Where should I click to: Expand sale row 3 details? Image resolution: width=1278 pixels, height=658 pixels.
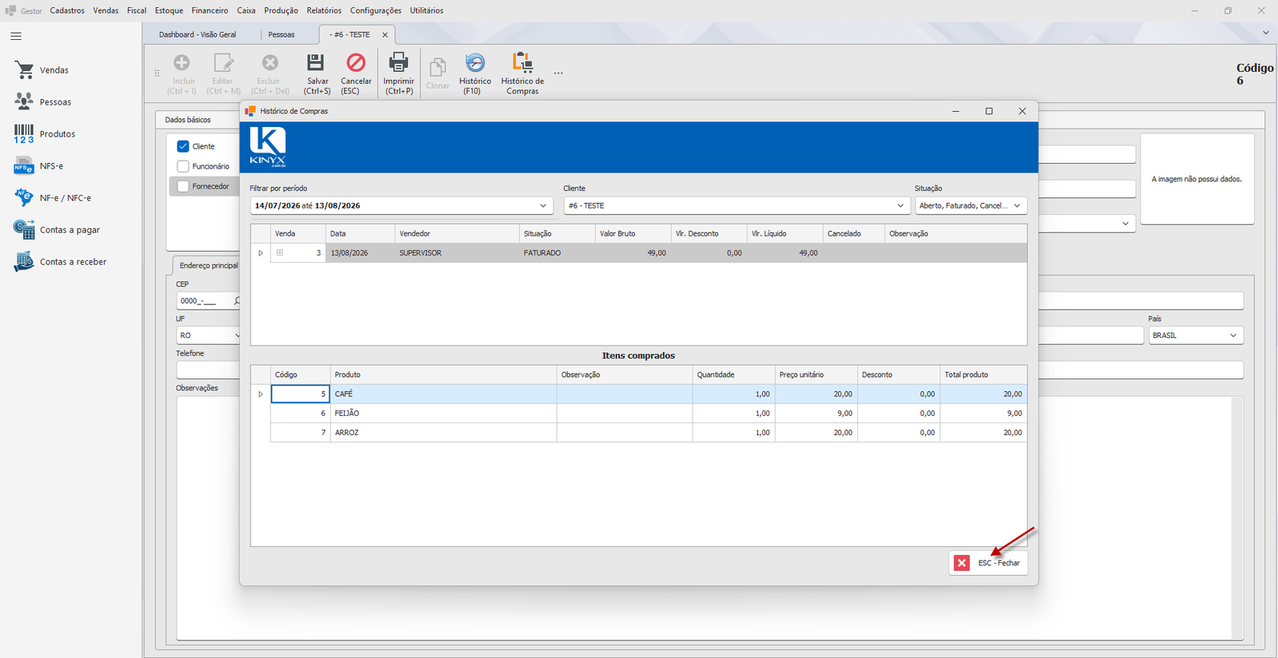pos(280,253)
